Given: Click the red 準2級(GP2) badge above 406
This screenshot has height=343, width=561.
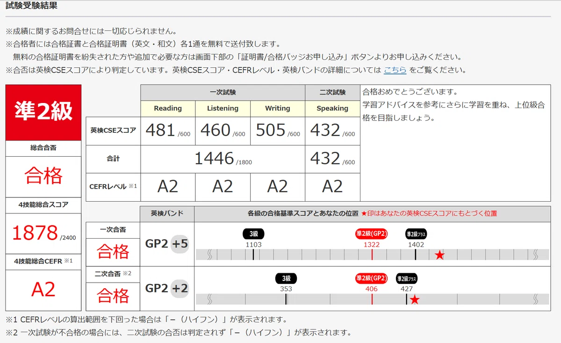Looking at the screenshot, I should pos(372,278).
